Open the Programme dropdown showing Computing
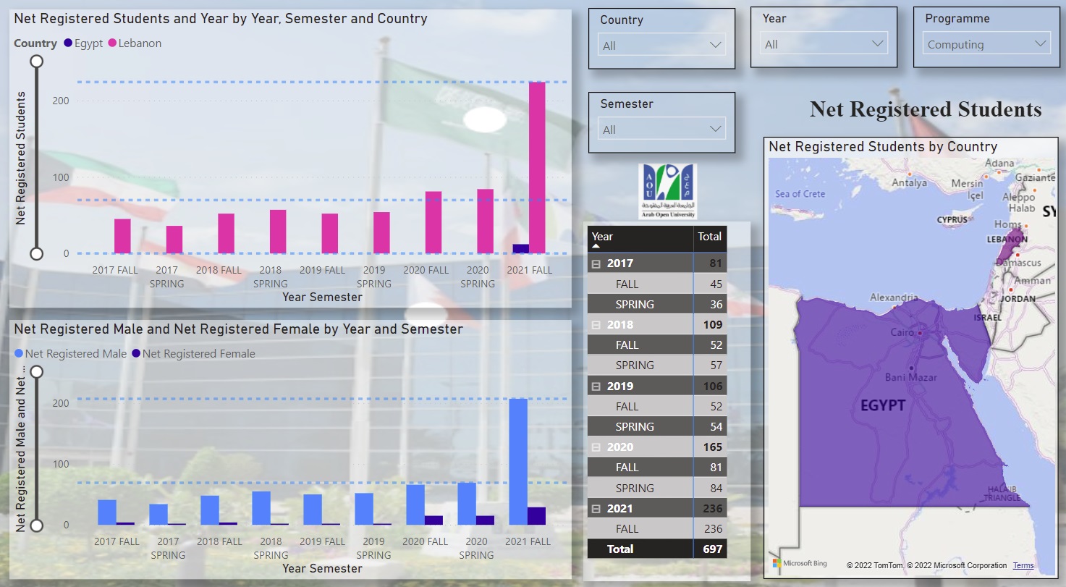The image size is (1066, 587). pos(987,44)
